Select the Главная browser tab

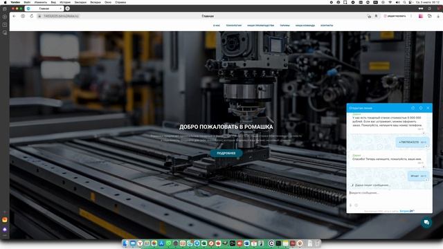tap(44, 8)
